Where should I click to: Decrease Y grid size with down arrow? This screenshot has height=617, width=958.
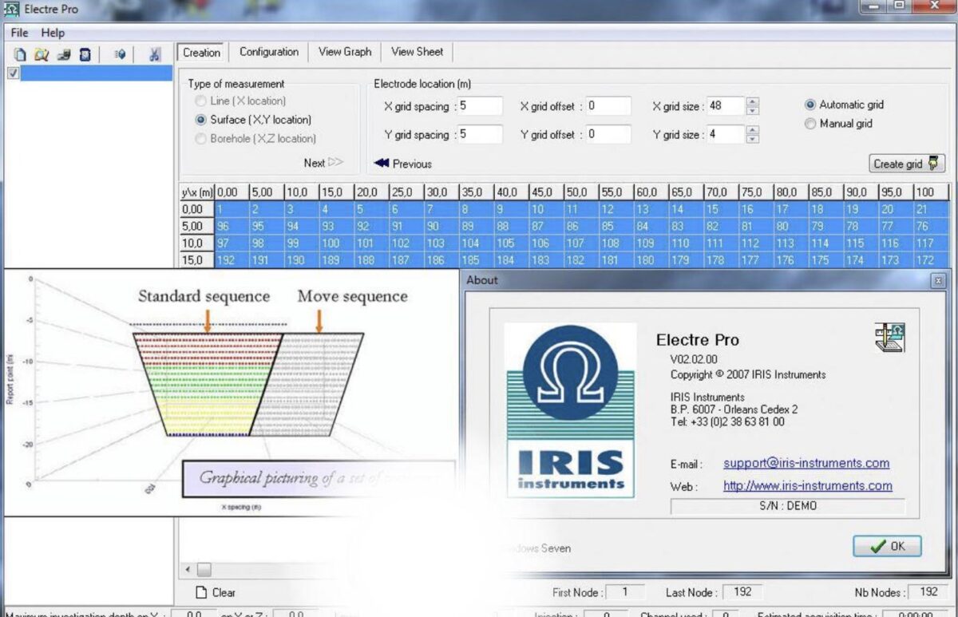click(752, 140)
